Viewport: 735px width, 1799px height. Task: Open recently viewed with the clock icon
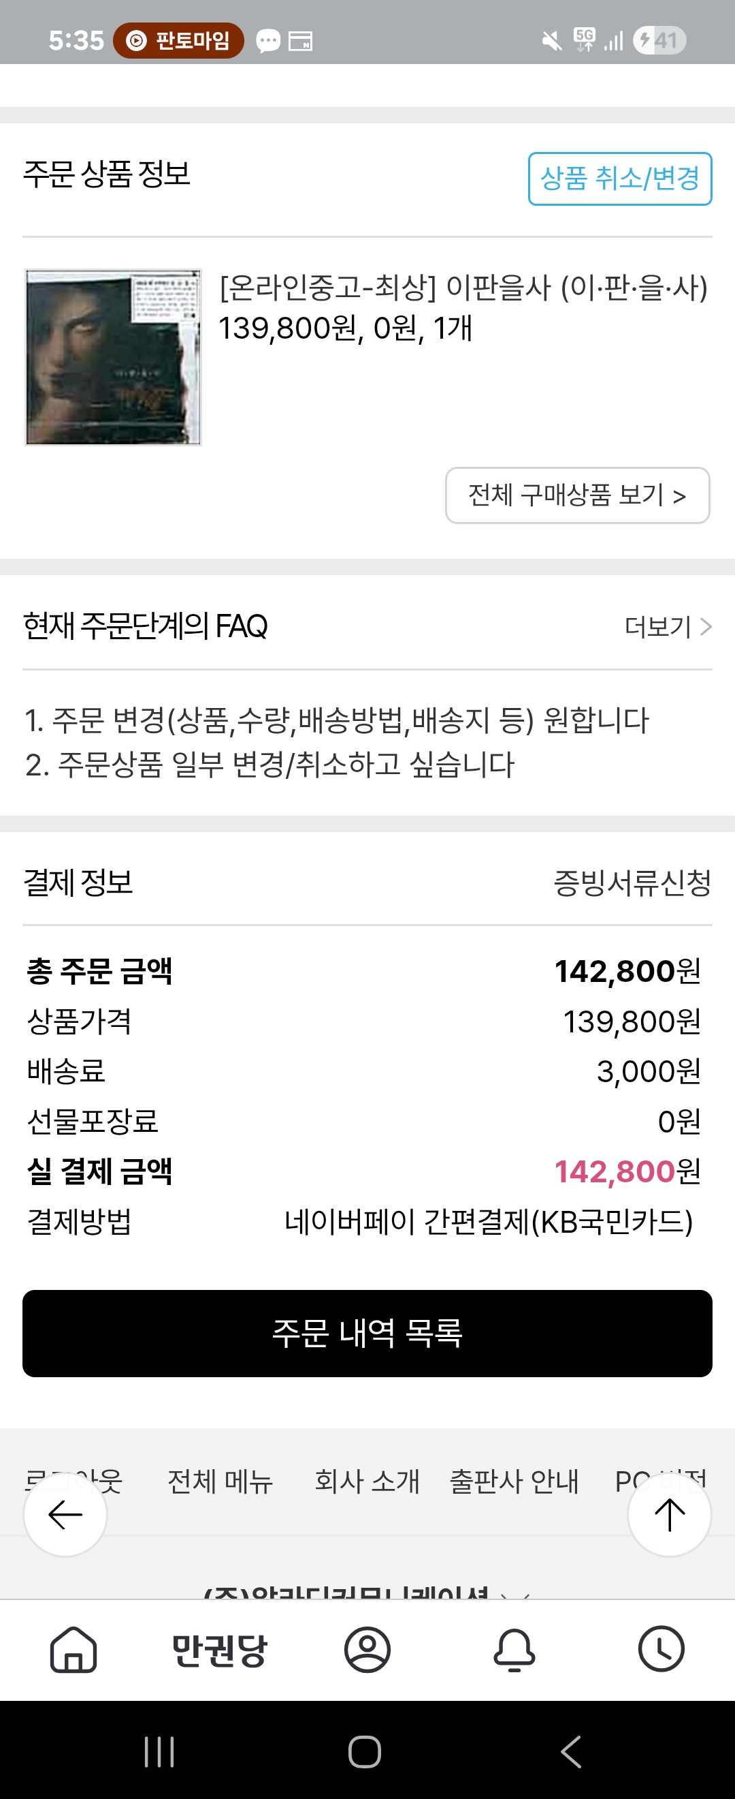pos(661,1650)
